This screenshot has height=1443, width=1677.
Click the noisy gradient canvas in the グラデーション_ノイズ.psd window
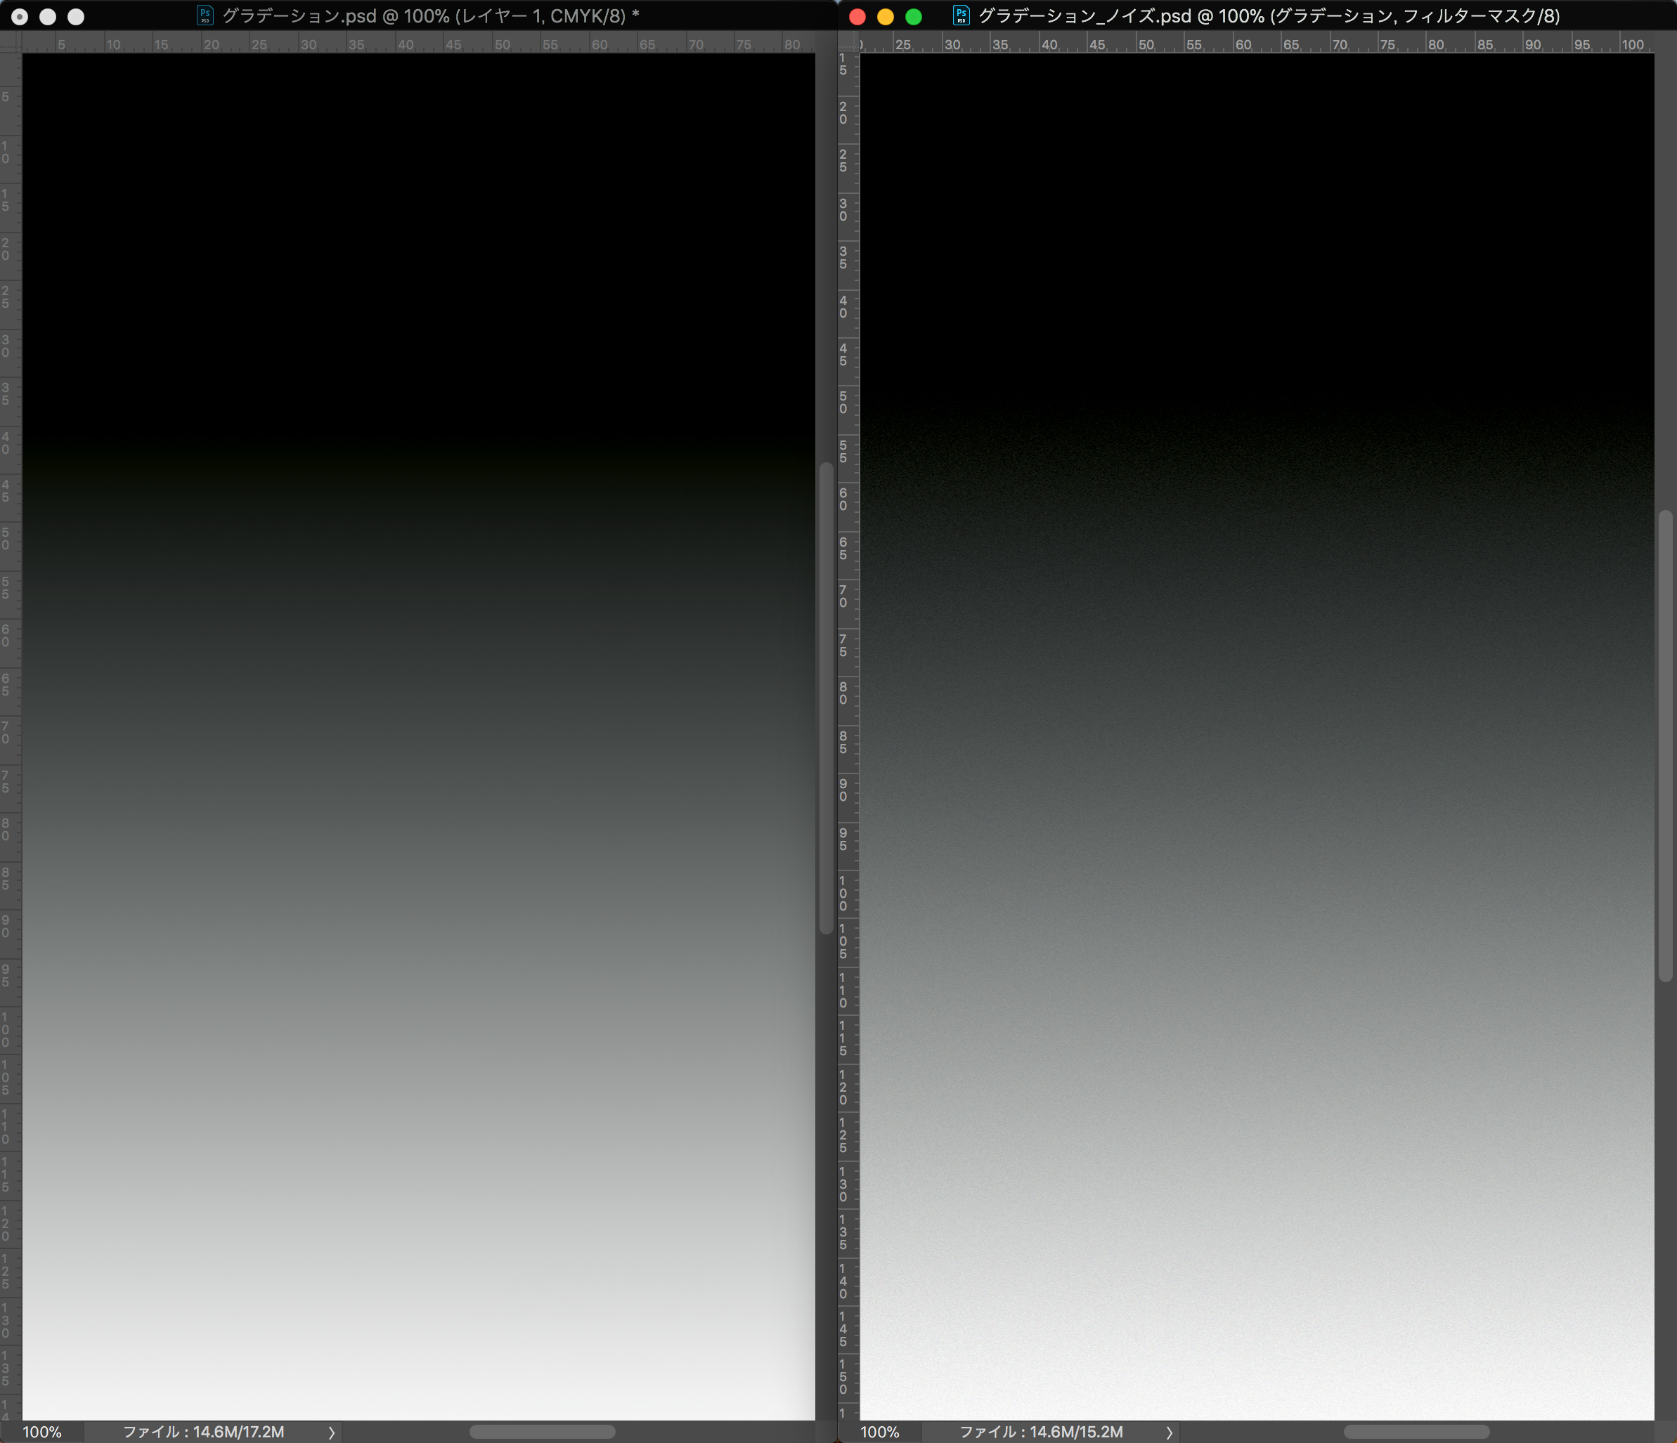[1257, 737]
